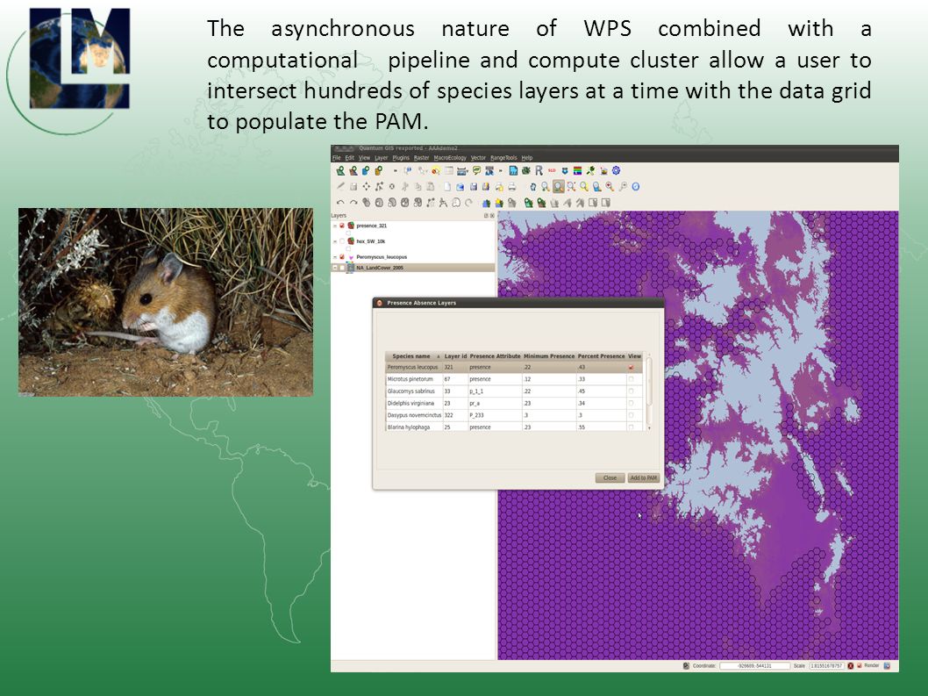Viewport: 928px width, 696px height.
Task: Collapse the NA_LandCover_2005 tree node
Action: 335,268
